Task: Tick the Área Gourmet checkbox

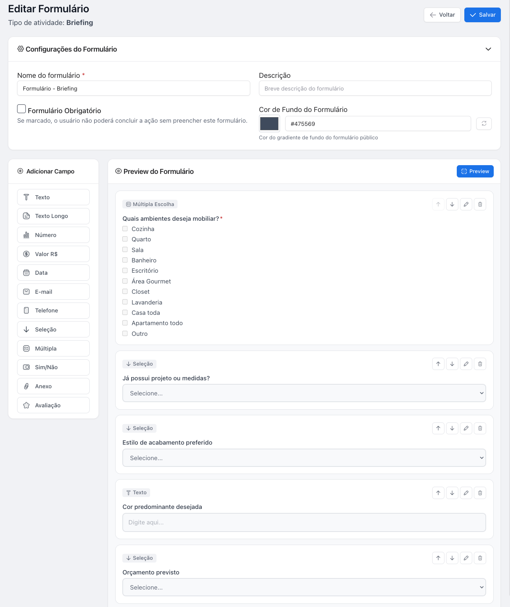Action: (x=125, y=281)
